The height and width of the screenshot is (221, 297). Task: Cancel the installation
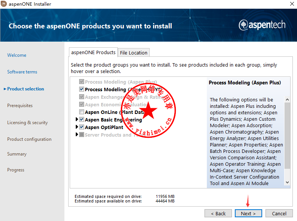[x=279, y=213]
